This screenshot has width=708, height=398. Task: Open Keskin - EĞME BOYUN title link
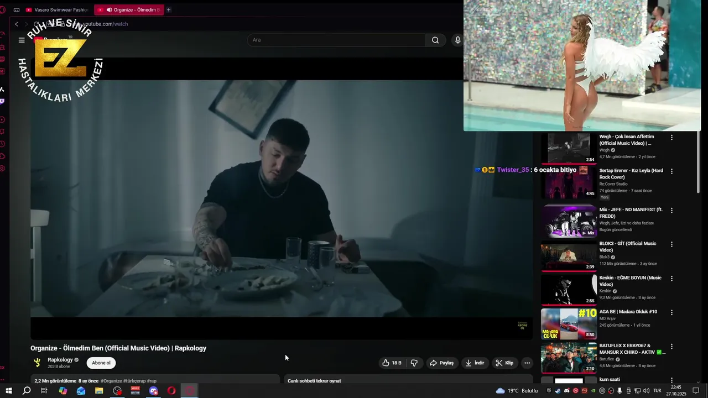630,281
